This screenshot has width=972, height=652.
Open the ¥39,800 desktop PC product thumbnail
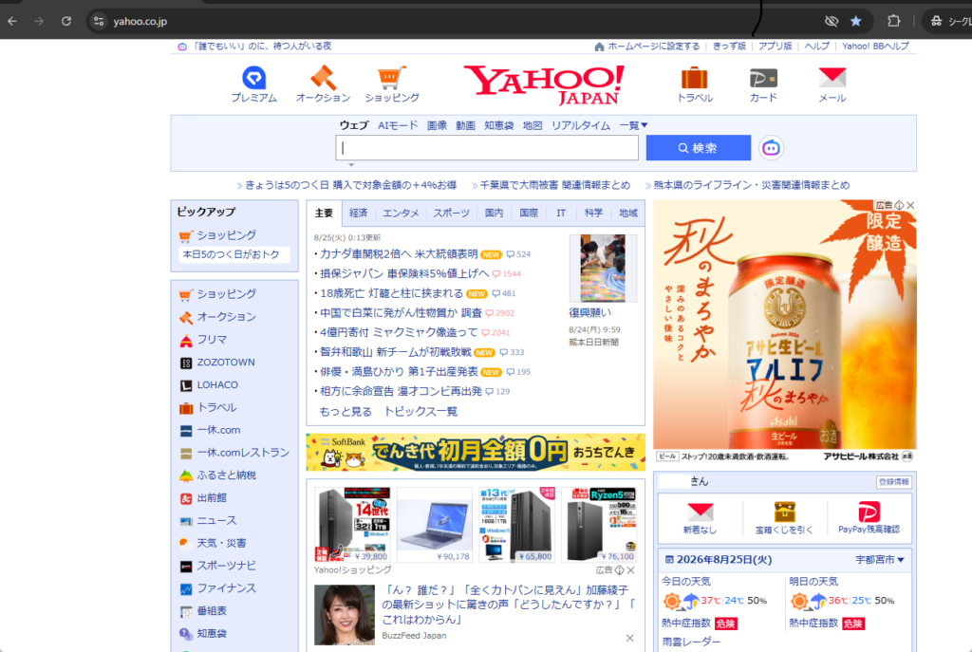(x=352, y=524)
